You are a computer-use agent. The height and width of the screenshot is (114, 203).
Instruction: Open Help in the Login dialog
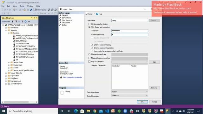click(99, 14)
